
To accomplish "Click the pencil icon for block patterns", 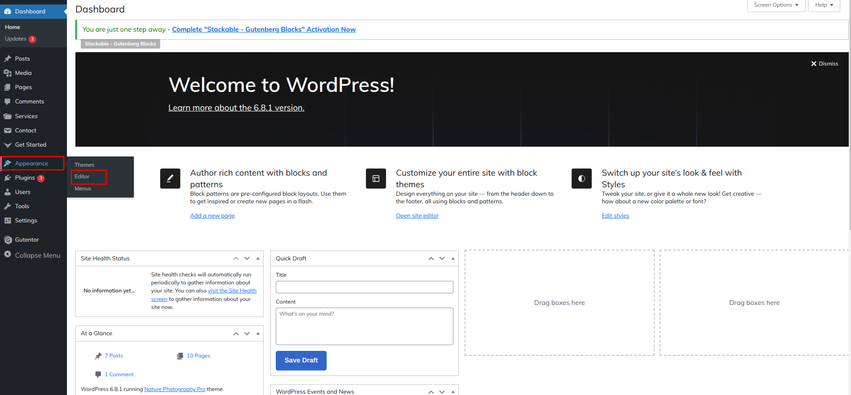I will point(170,178).
